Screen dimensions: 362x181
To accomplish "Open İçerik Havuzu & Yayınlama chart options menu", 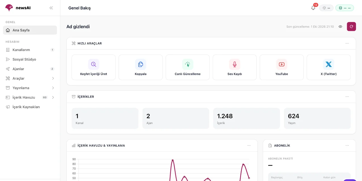I will pos(249,145).
